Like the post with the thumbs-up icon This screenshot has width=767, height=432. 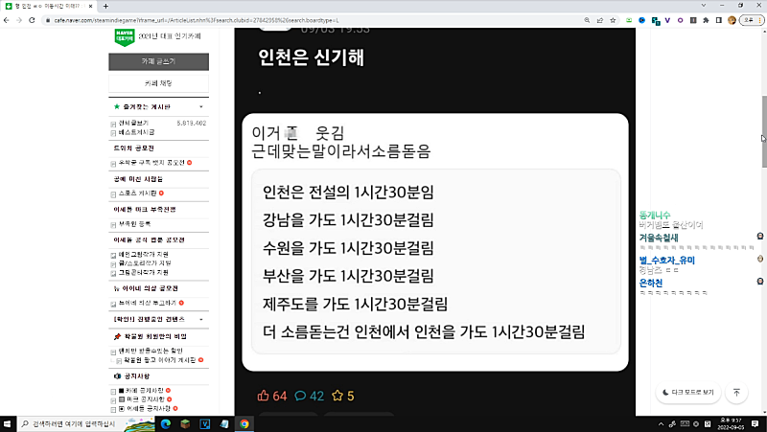pyautogui.click(x=272, y=396)
